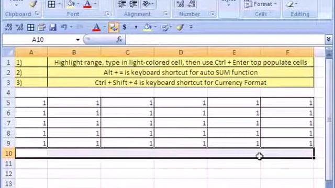Screen dimensions: 335x188
Task: Open the Format menu in the Cells group
Action: coord(261,4)
